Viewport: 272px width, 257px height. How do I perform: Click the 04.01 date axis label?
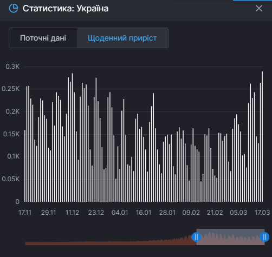click(x=120, y=213)
